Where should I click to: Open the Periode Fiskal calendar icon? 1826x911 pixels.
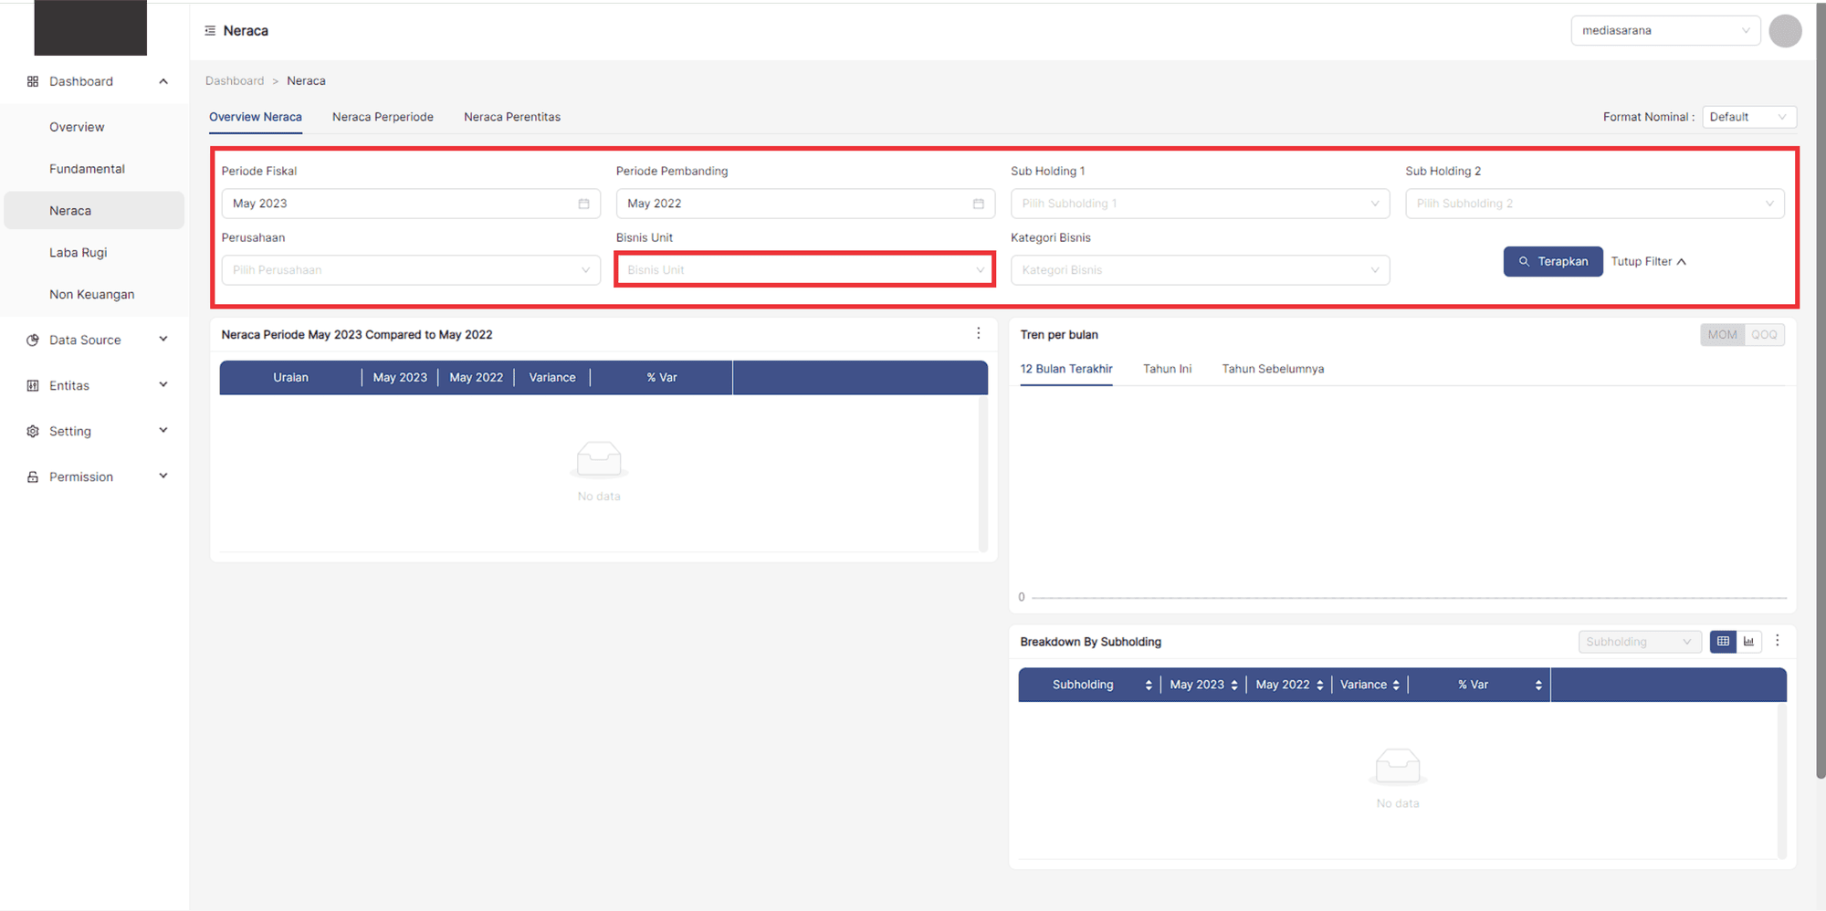point(583,204)
